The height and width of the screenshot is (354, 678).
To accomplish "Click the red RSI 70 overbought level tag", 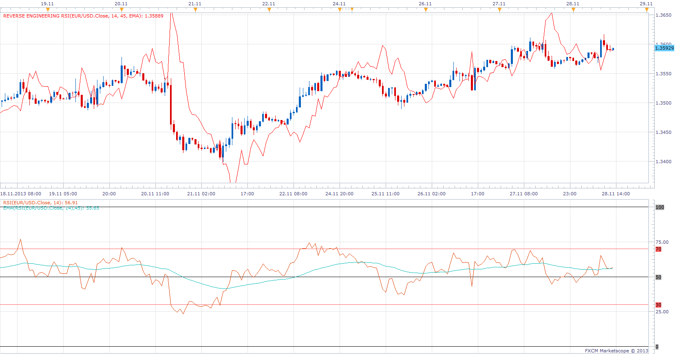I will [658, 249].
